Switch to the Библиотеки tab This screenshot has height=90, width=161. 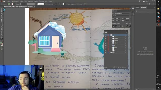coord(143,7)
